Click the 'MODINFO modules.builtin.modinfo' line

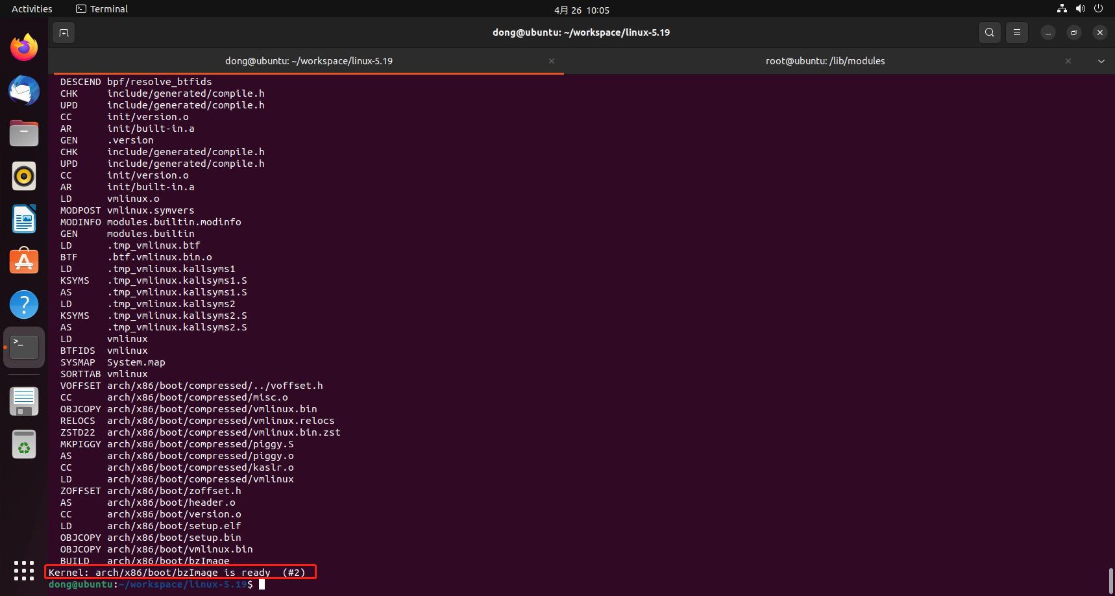[151, 222]
